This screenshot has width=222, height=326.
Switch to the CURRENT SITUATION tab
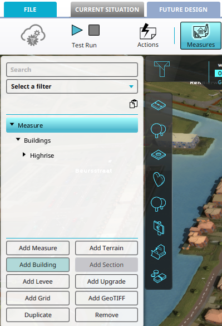tap(107, 9)
